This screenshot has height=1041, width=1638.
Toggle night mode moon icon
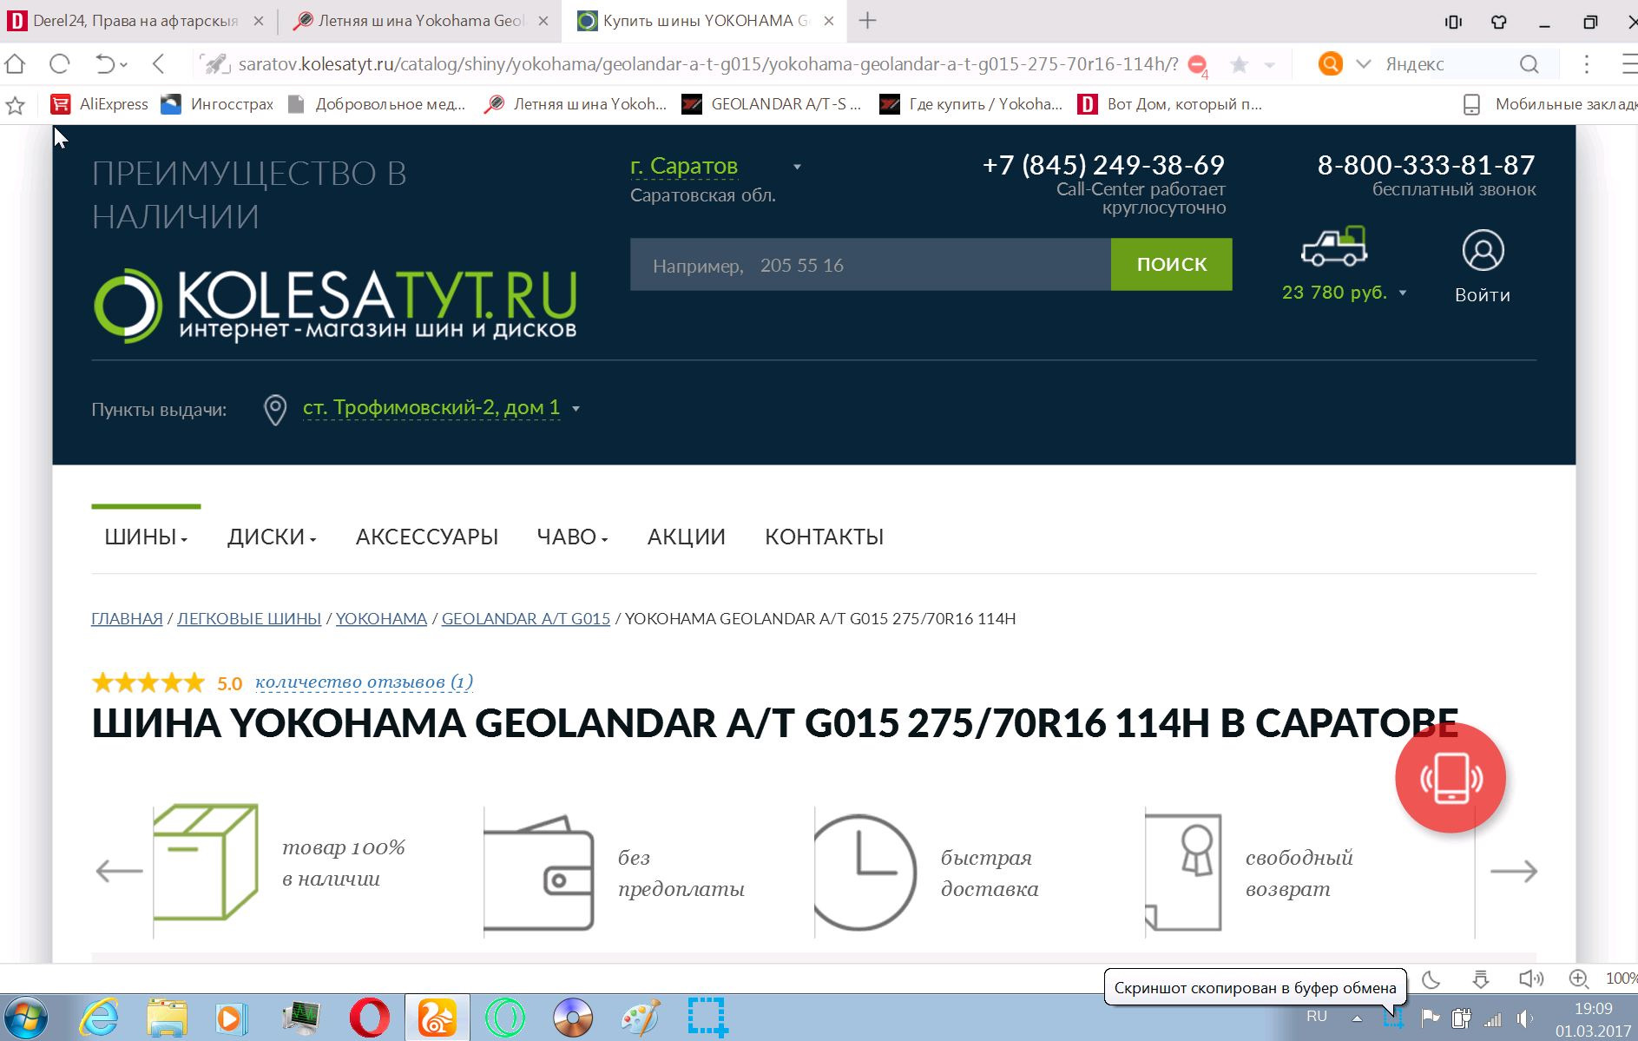point(1431,979)
